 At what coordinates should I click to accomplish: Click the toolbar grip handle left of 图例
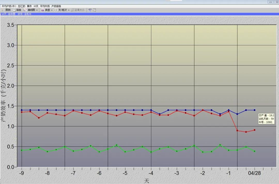(3, 10)
